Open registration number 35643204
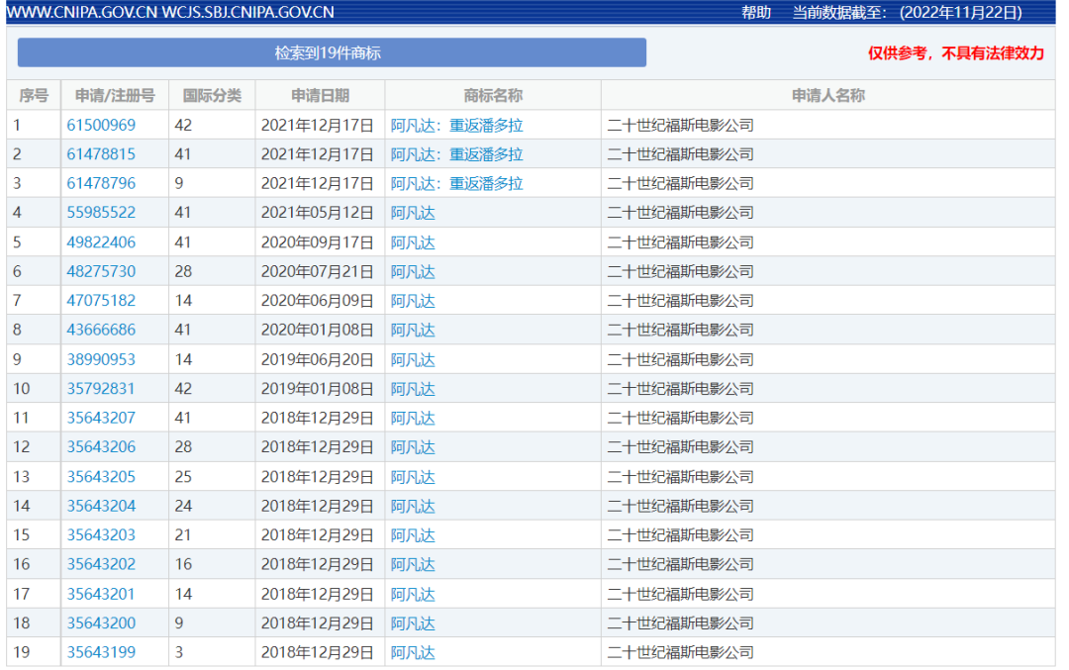The width and height of the screenshot is (1069, 670). tap(101, 507)
